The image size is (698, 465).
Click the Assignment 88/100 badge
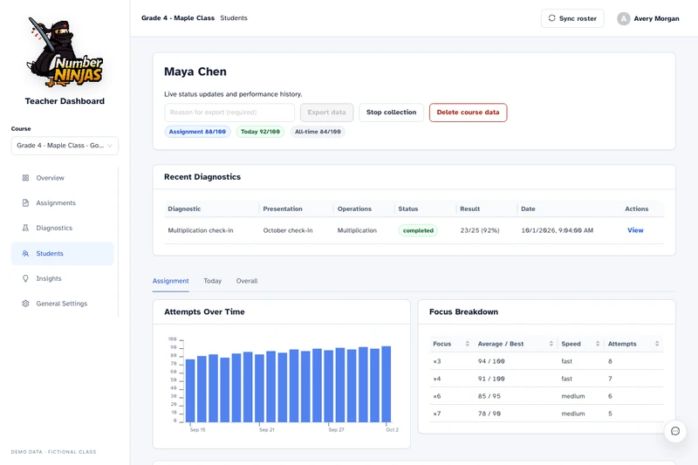(x=197, y=132)
